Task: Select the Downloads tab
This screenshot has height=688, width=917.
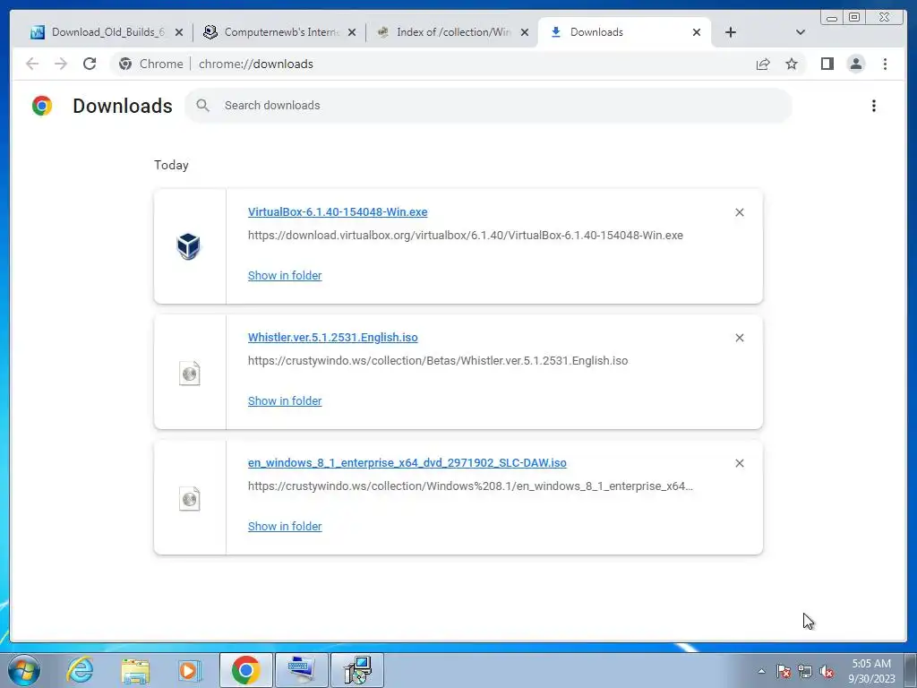Action: pos(623,32)
